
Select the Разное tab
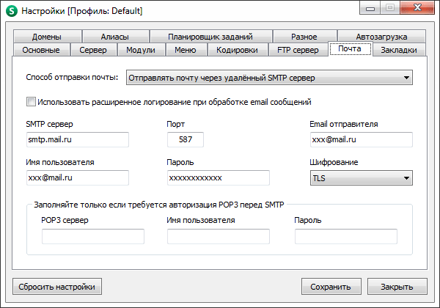coord(304,37)
